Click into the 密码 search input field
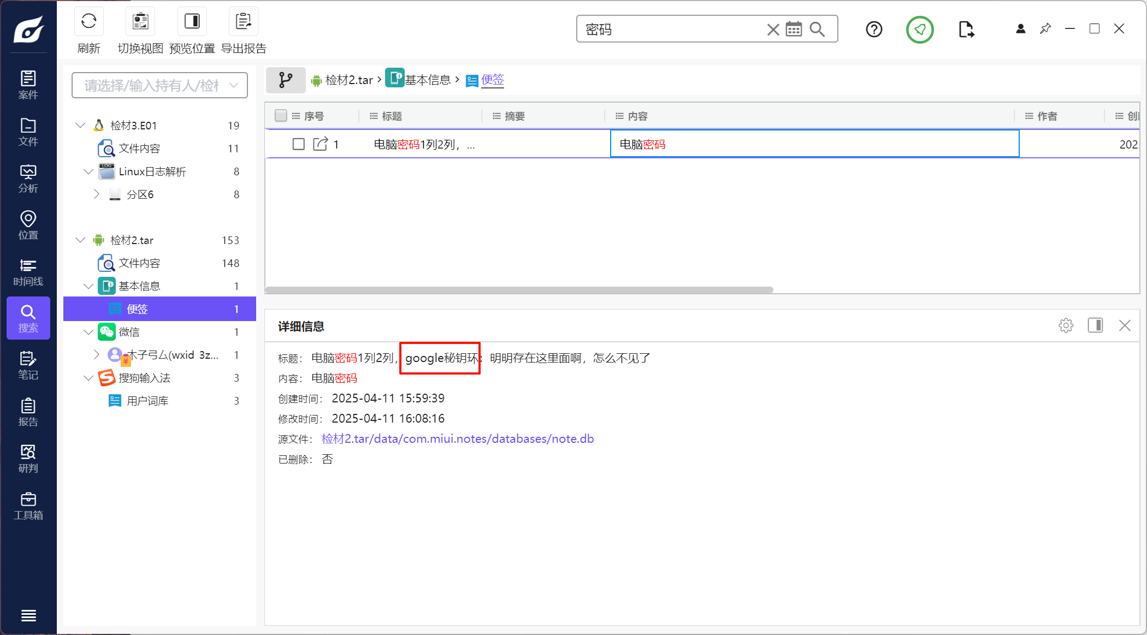Viewport: 1147px width, 635px height. (672, 29)
